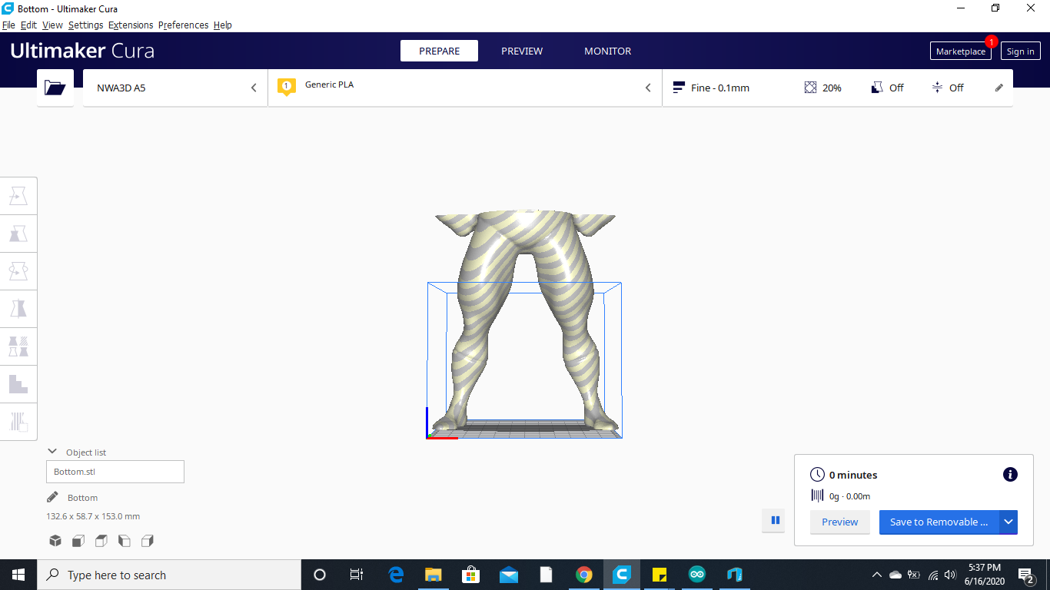
Task: Open the Marketplace
Action: 960,51
